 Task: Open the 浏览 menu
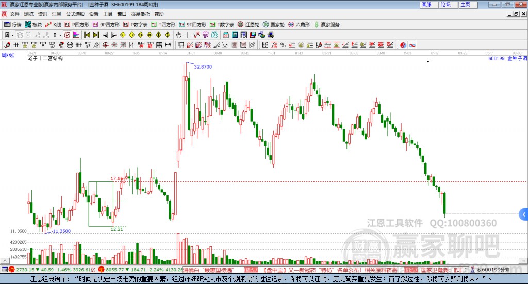point(29,14)
